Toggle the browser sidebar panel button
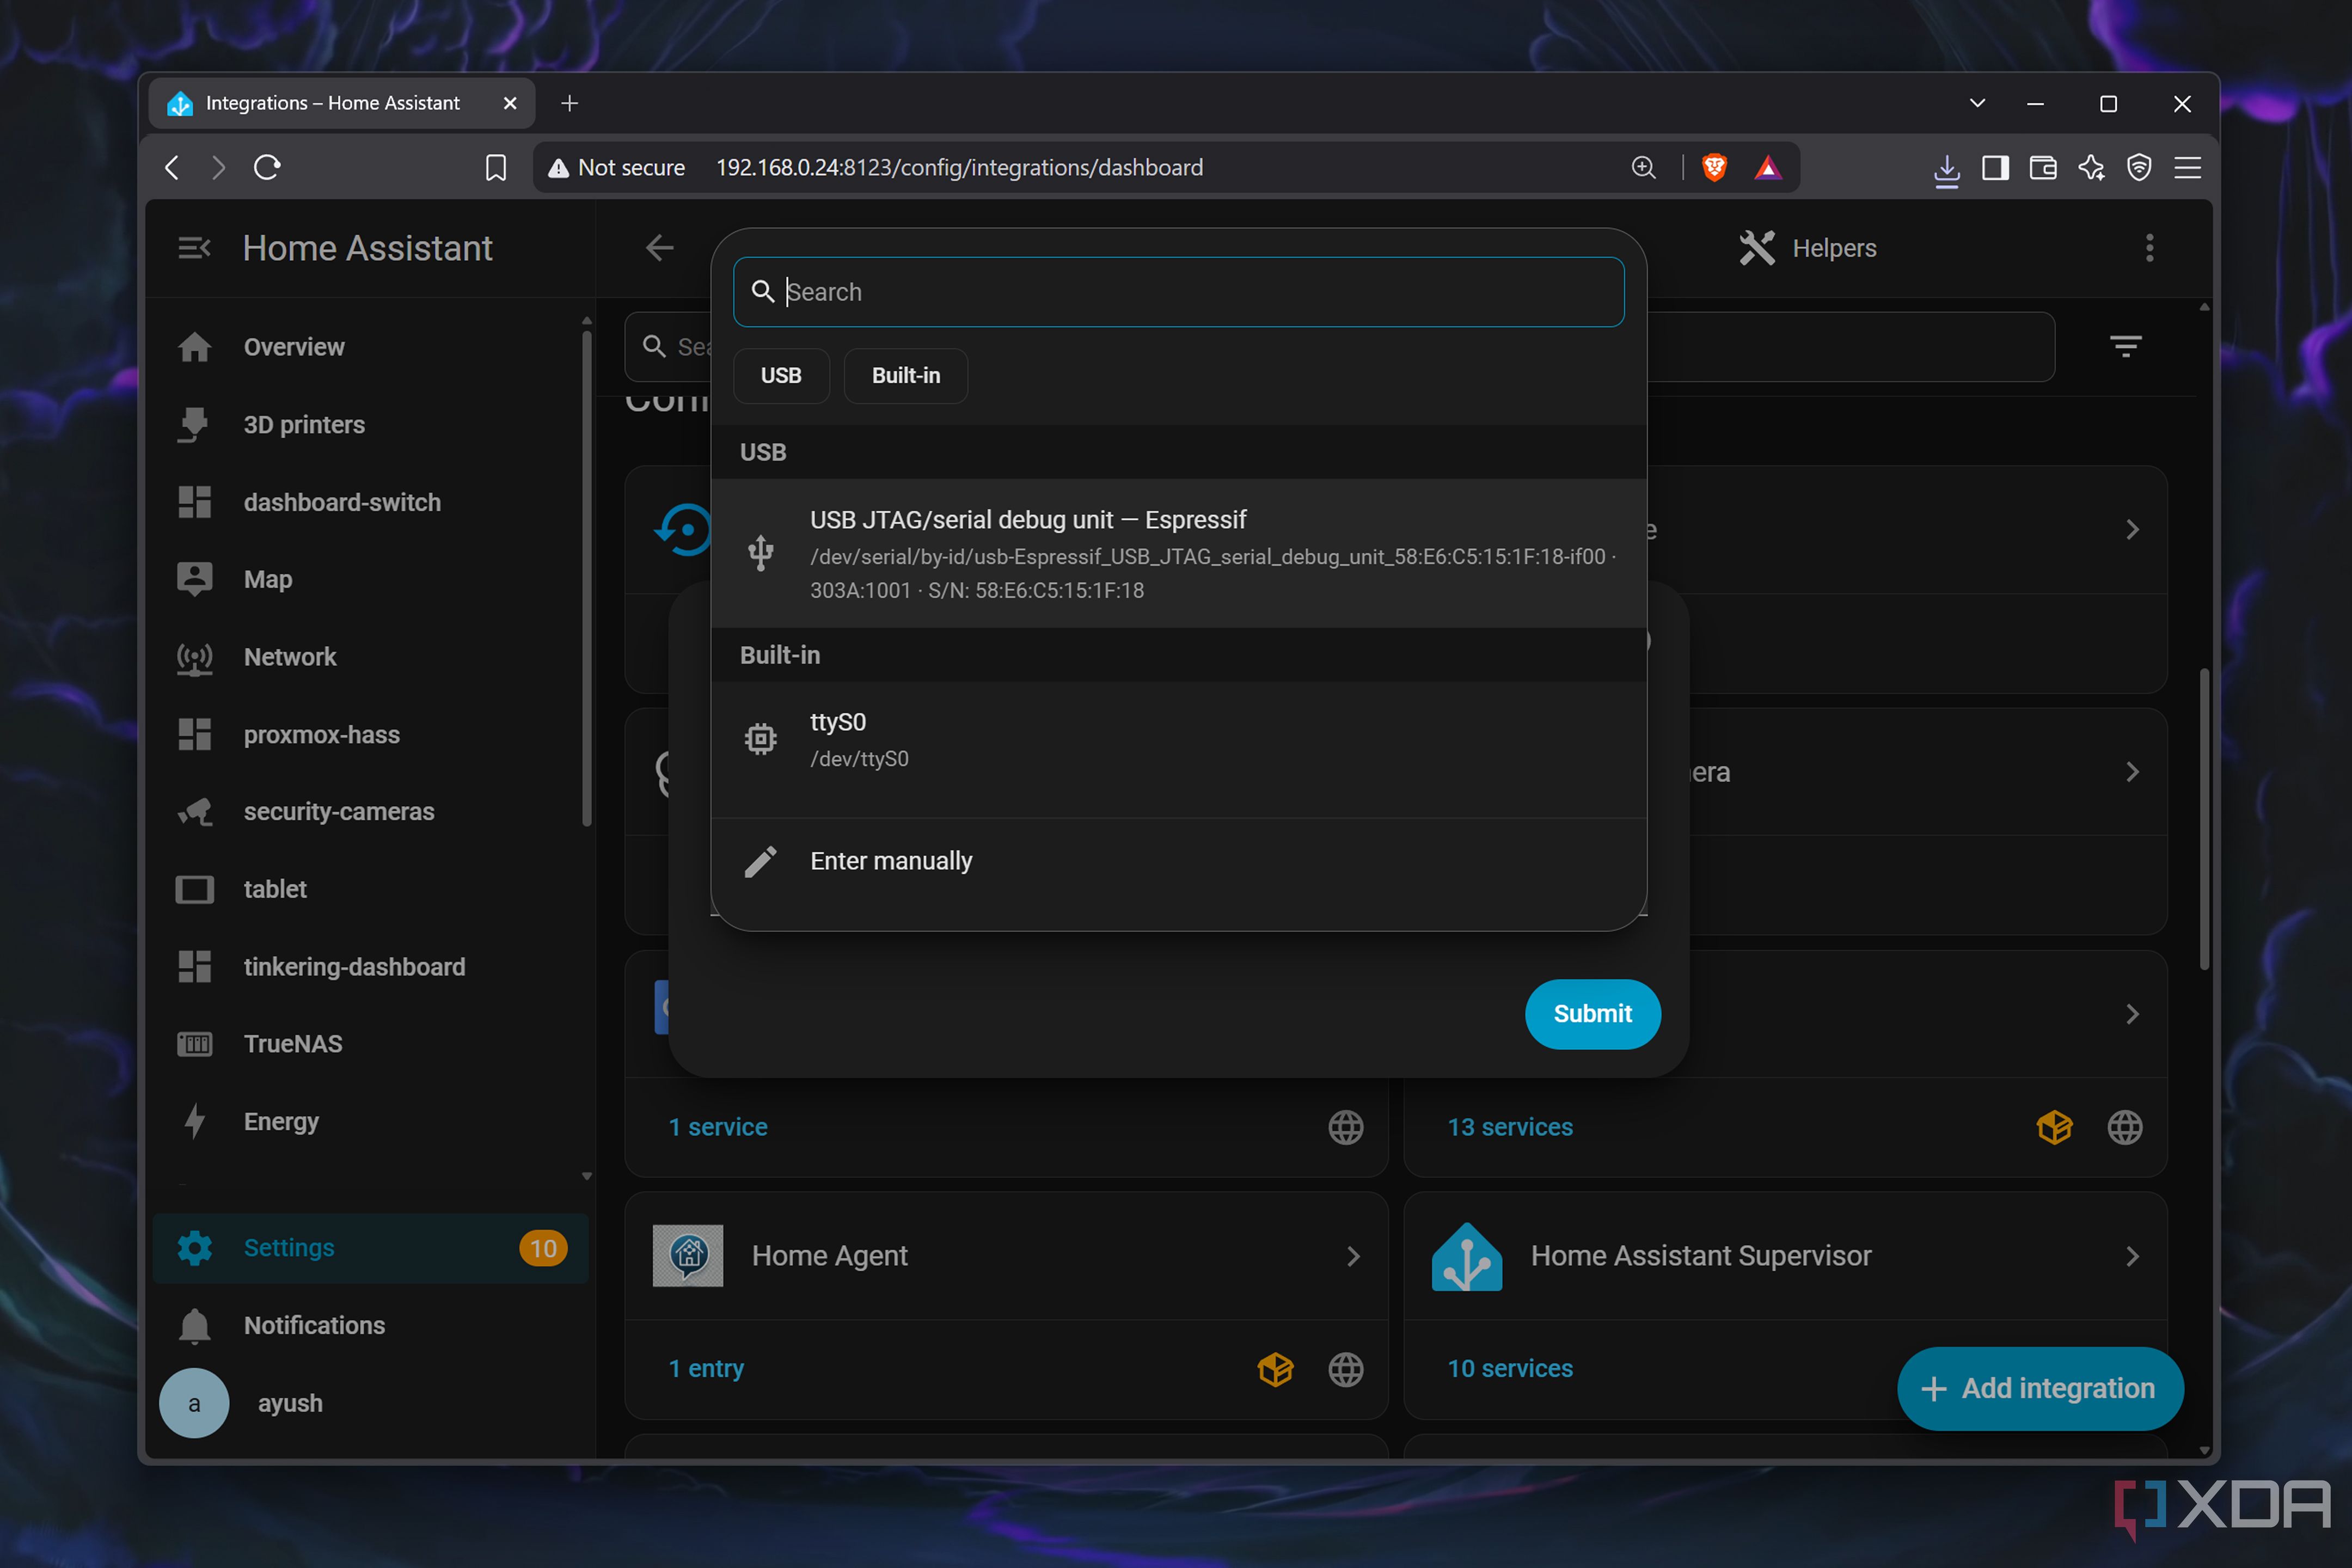 coord(1994,167)
